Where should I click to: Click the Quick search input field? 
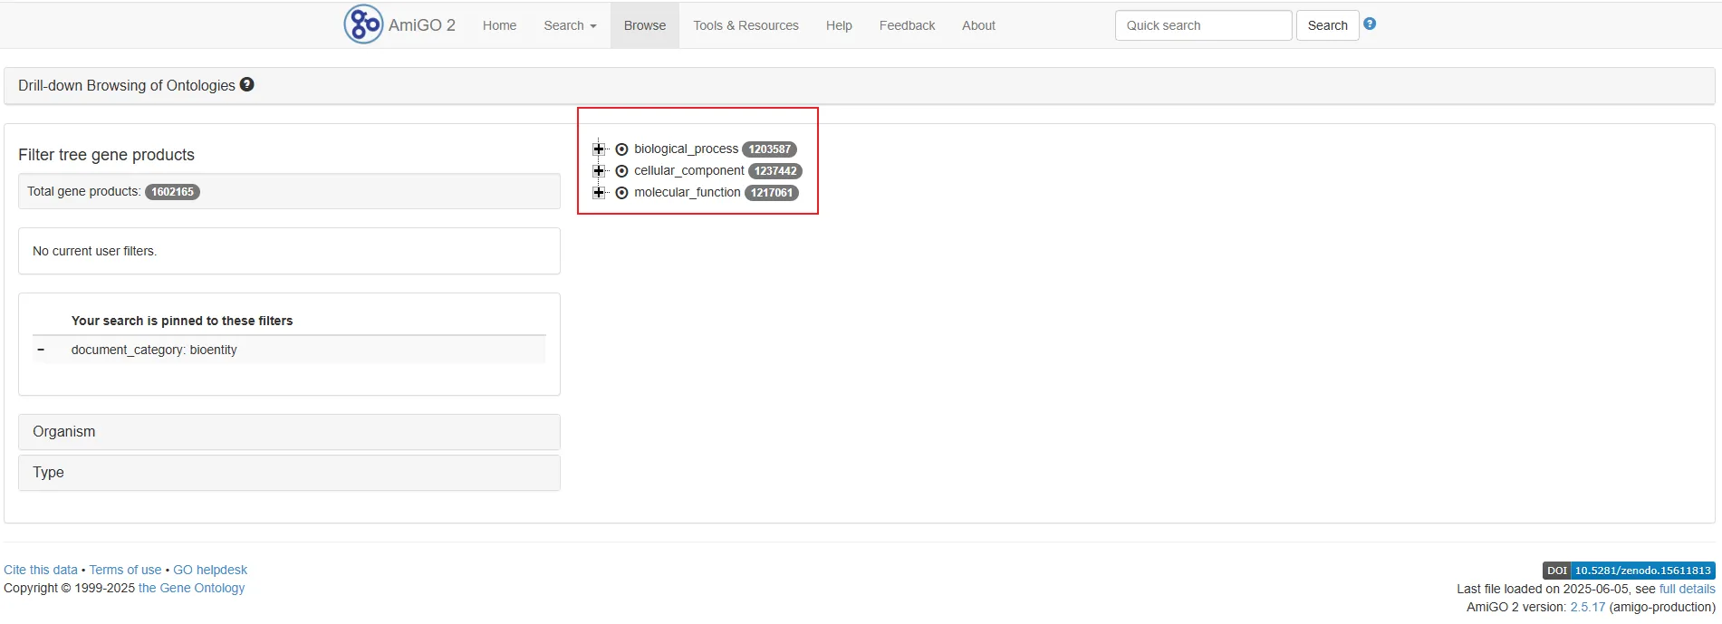[1202, 25]
